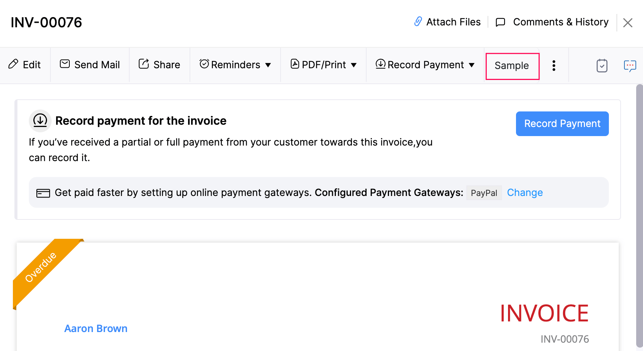The width and height of the screenshot is (643, 351).
Task: Click the pencil Edit icon
Action: point(13,64)
